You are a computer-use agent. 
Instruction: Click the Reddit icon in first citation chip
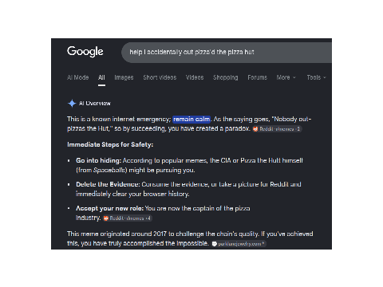(x=255, y=129)
